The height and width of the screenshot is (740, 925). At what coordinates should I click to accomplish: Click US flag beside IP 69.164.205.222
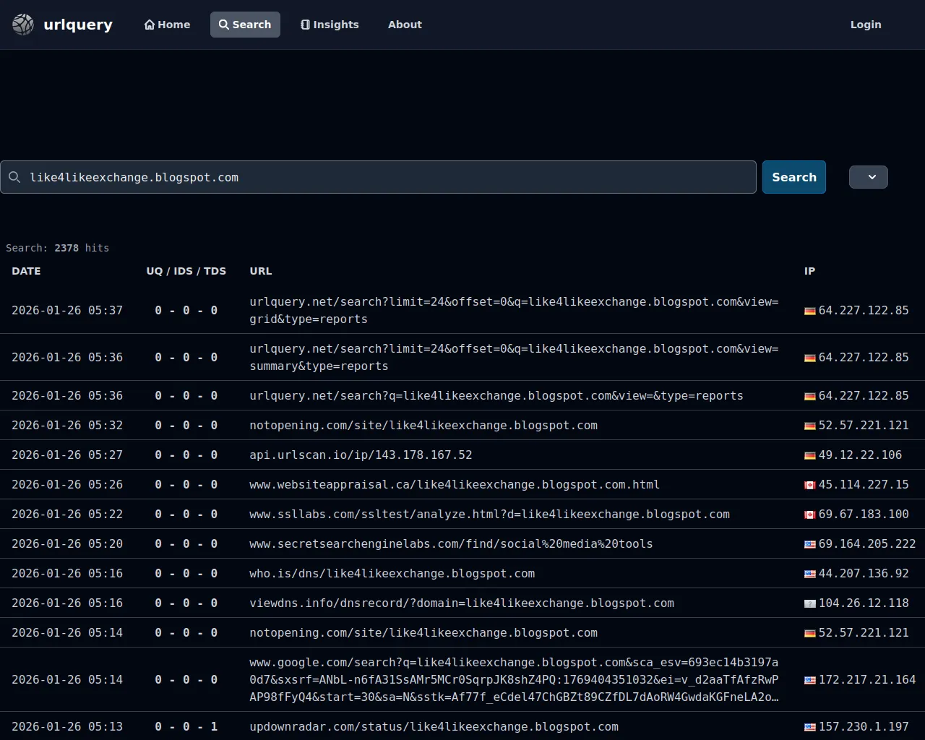[809, 544]
